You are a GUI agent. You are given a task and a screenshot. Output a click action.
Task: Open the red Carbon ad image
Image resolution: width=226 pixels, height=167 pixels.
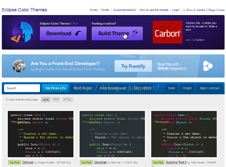[x=167, y=32]
